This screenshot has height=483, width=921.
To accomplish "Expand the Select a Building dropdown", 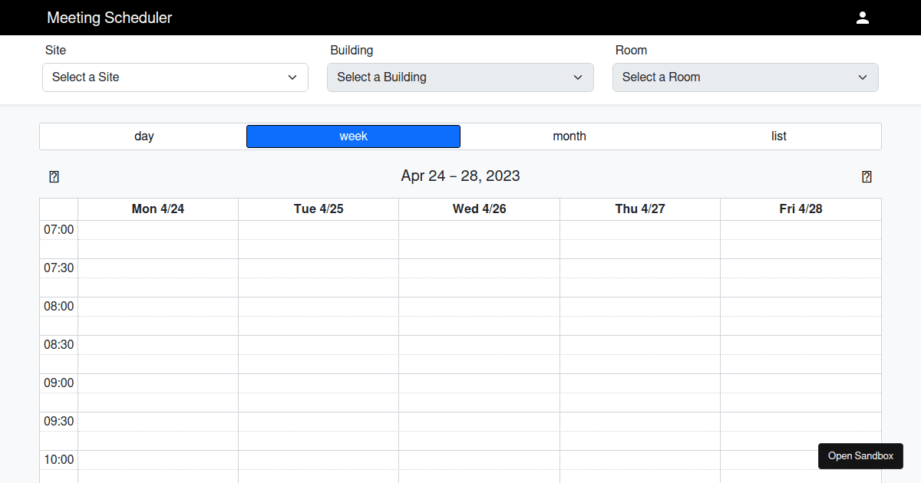I will tap(460, 77).
